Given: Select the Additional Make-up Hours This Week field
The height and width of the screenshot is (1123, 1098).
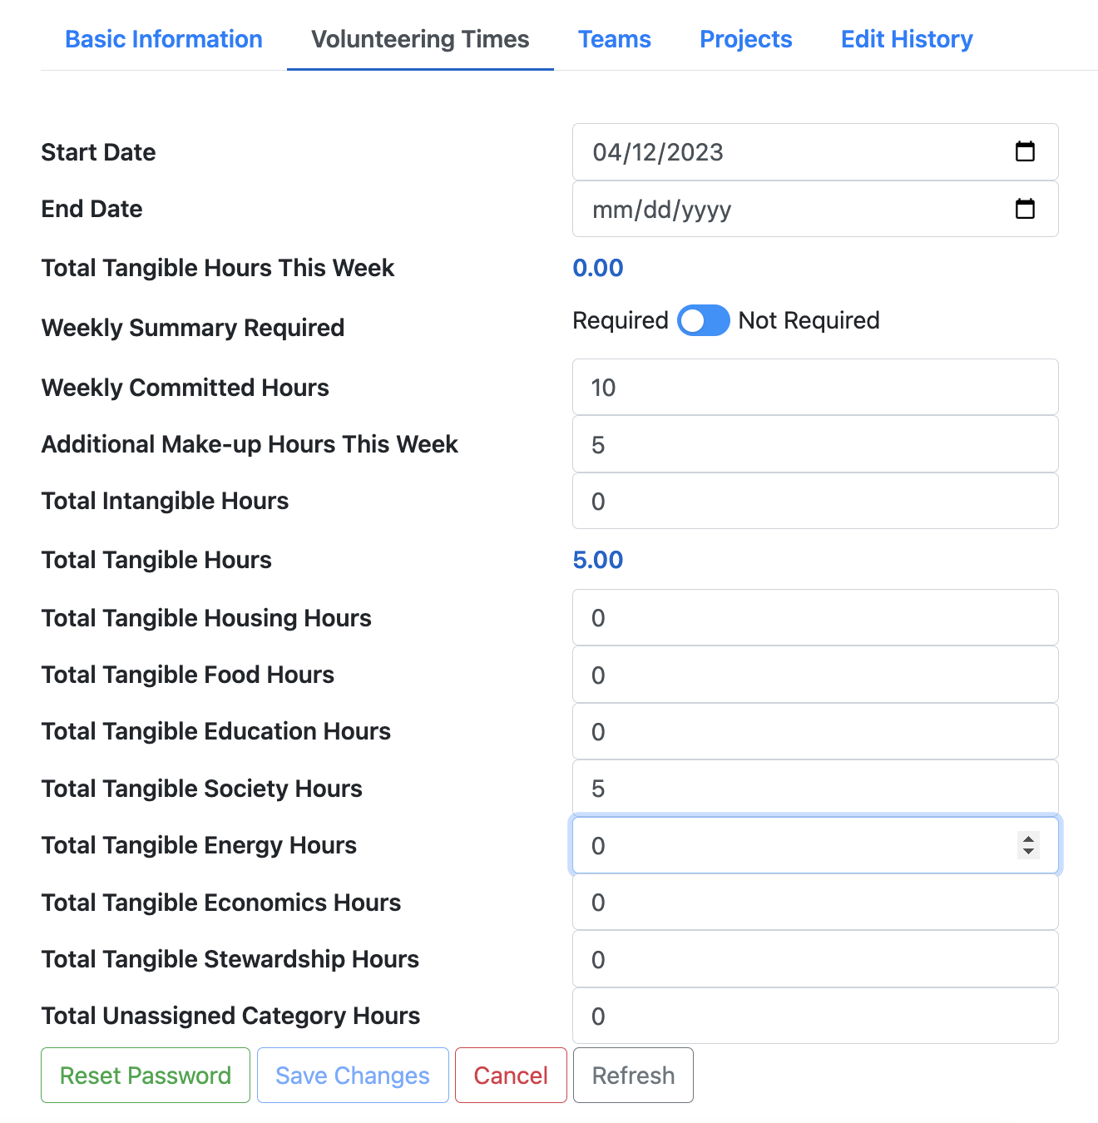Looking at the screenshot, I should point(815,444).
